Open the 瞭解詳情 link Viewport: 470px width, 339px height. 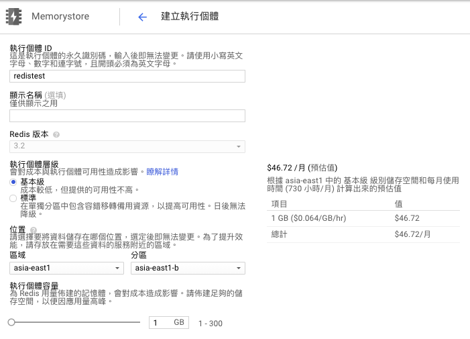(162, 172)
